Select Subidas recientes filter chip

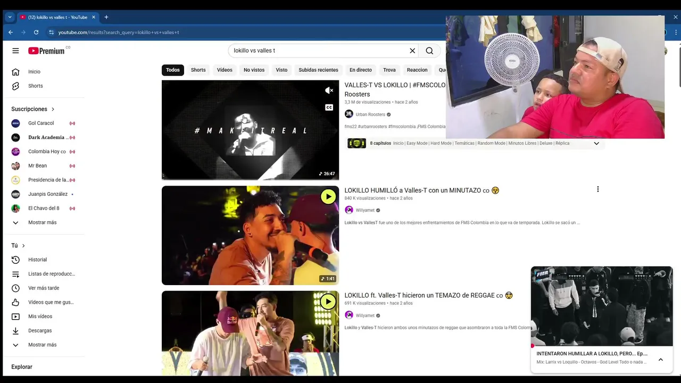[318, 70]
